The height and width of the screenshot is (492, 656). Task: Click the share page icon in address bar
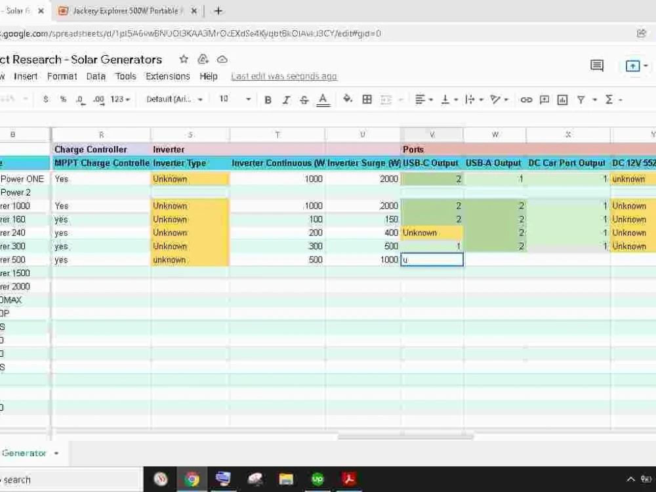click(x=642, y=33)
